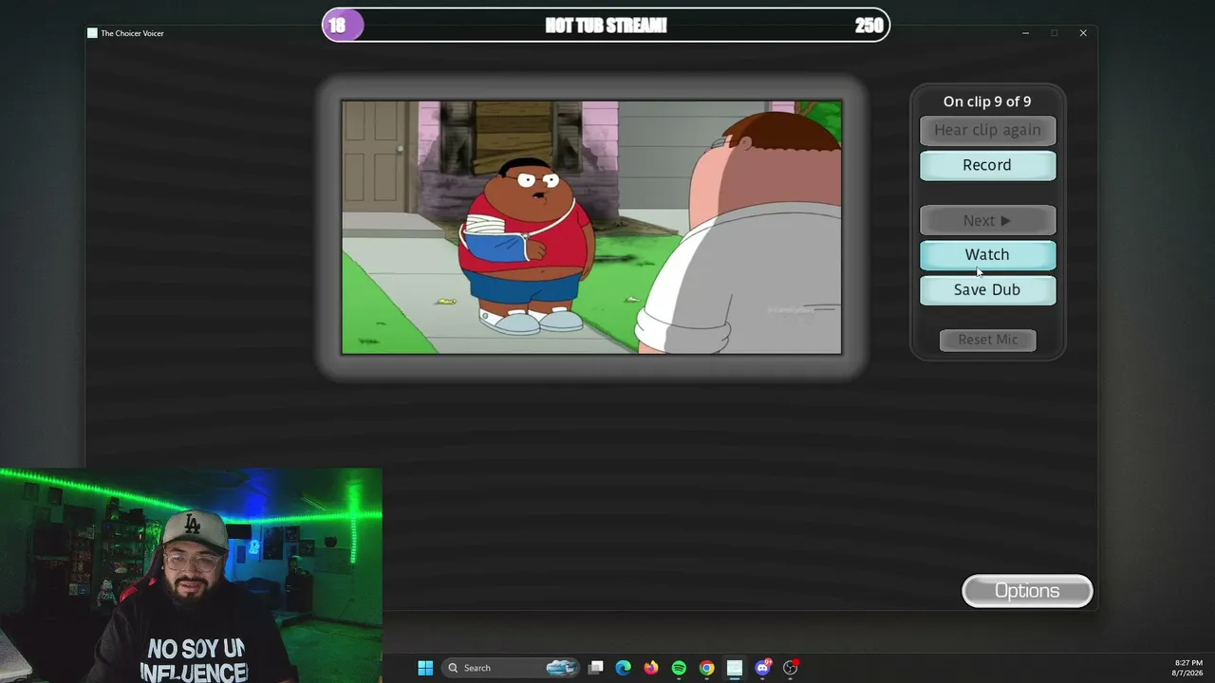The width and height of the screenshot is (1215, 683).
Task: Click the greyed-out Hear clip again button
Action: click(x=987, y=130)
